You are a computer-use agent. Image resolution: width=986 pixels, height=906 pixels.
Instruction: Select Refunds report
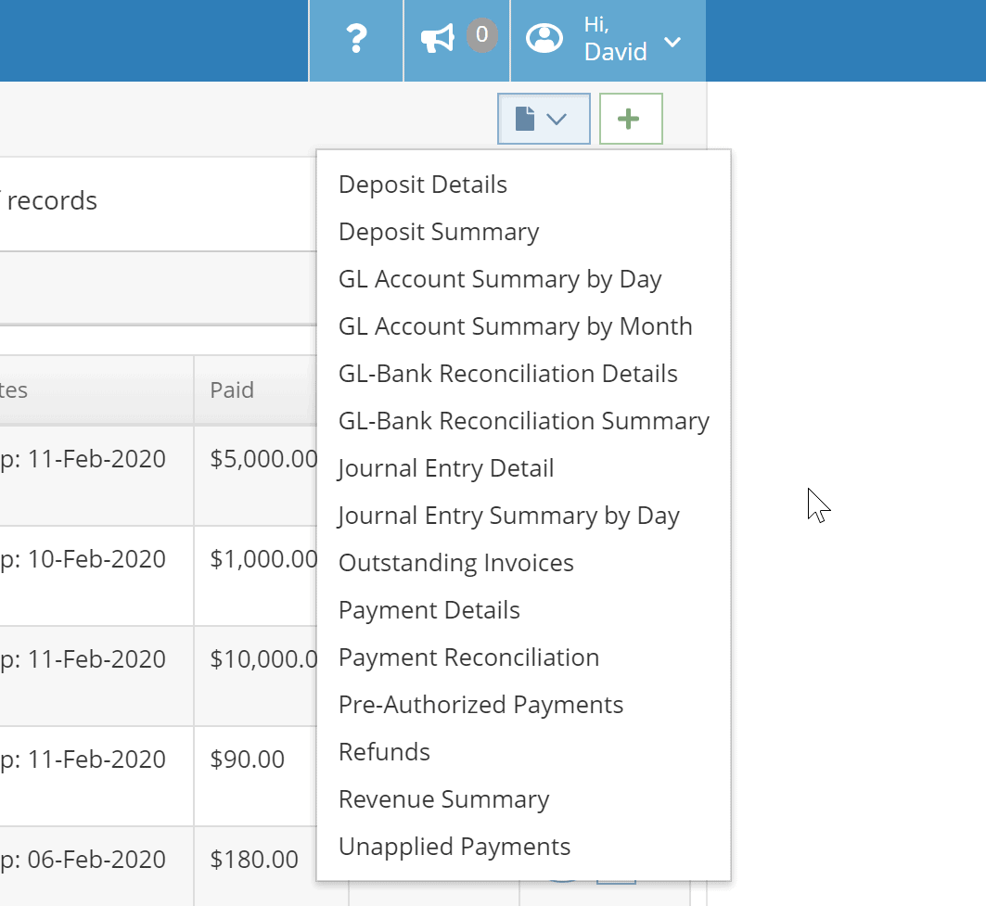click(x=384, y=752)
